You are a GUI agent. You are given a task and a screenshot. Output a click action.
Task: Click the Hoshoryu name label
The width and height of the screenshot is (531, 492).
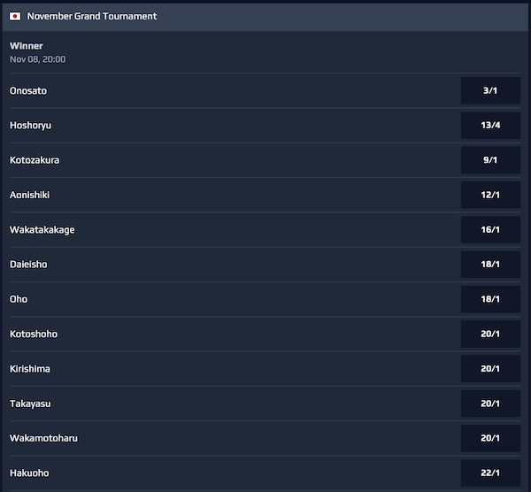pyautogui.click(x=30, y=126)
